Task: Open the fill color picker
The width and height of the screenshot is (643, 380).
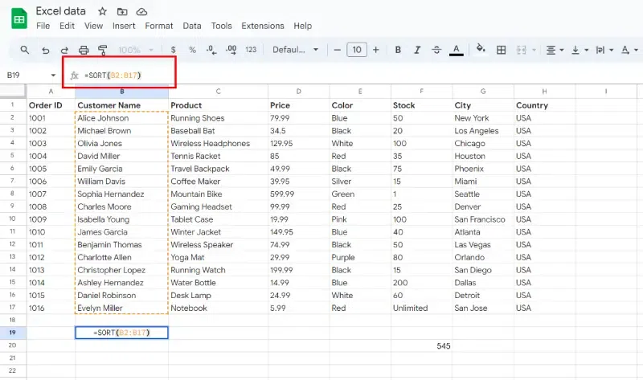Action: point(481,49)
